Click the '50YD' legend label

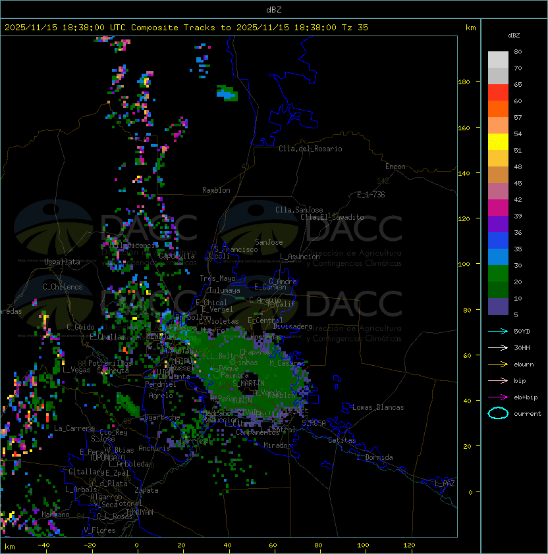(x=522, y=331)
